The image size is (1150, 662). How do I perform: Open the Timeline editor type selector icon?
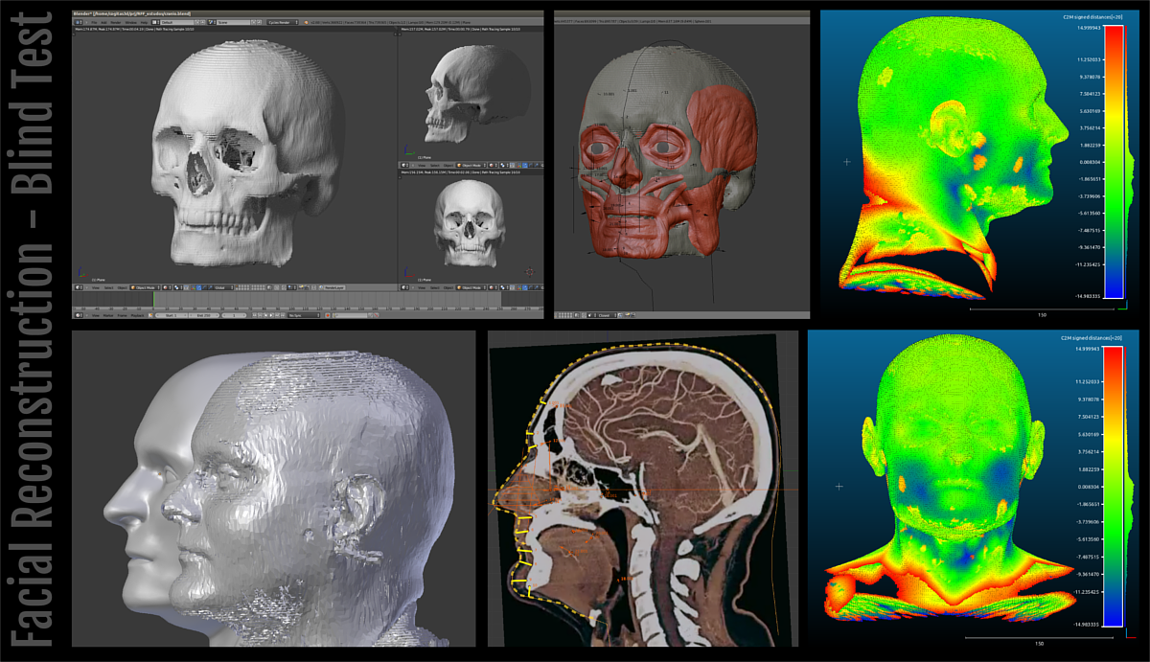[78, 315]
